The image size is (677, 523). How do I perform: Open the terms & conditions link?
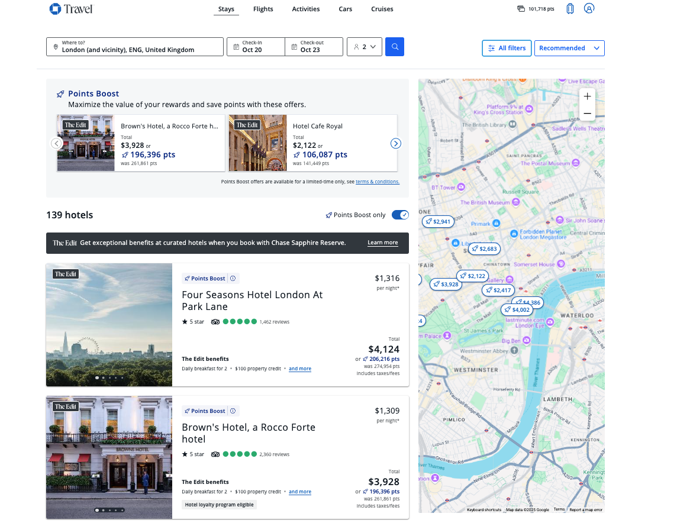(x=378, y=182)
